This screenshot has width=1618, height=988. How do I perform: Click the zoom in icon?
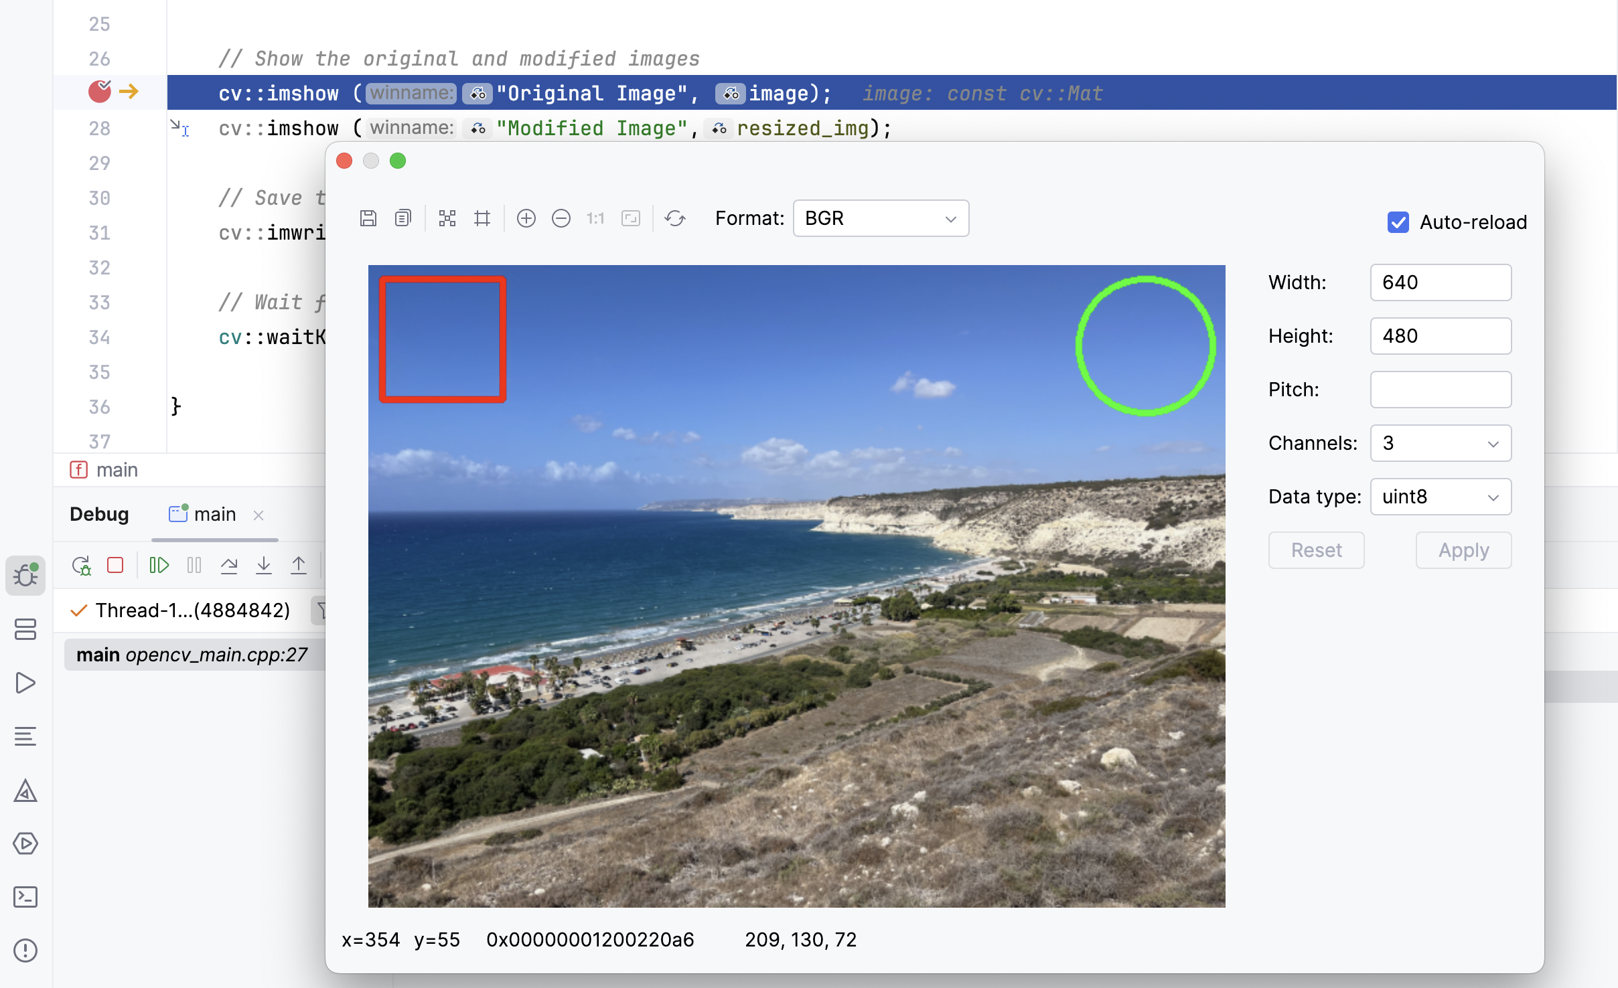pos(524,218)
